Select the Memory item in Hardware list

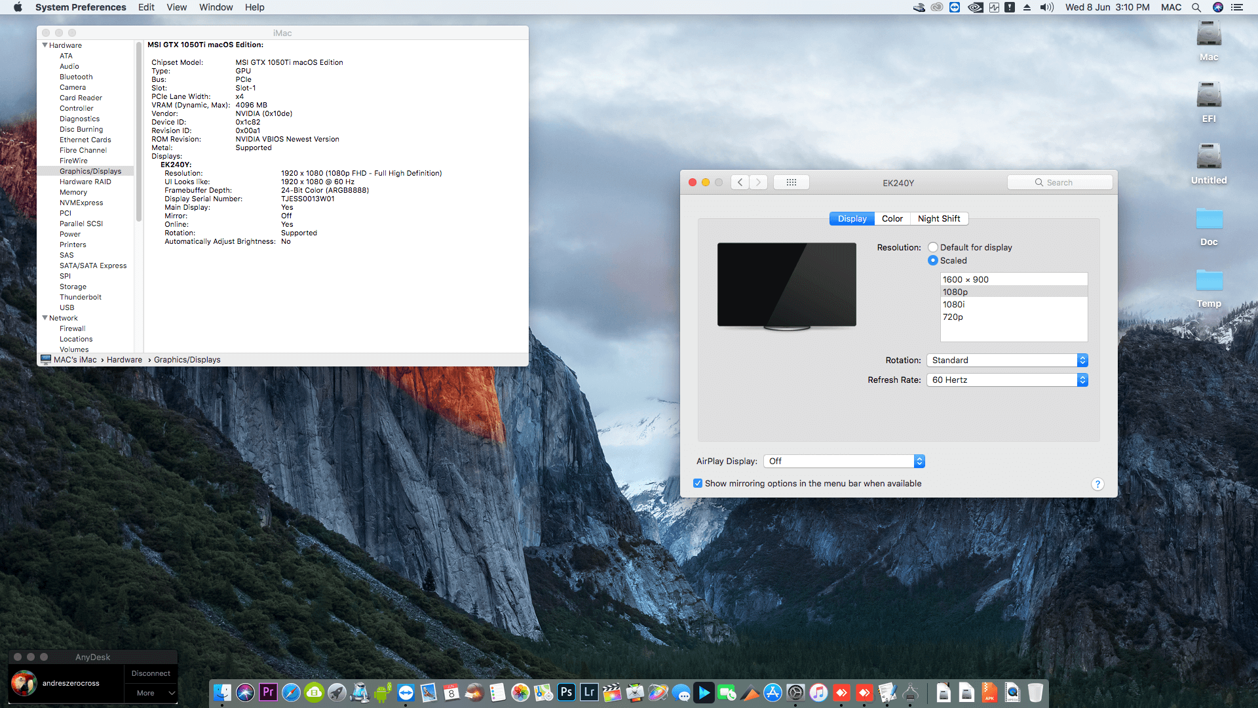tap(73, 192)
